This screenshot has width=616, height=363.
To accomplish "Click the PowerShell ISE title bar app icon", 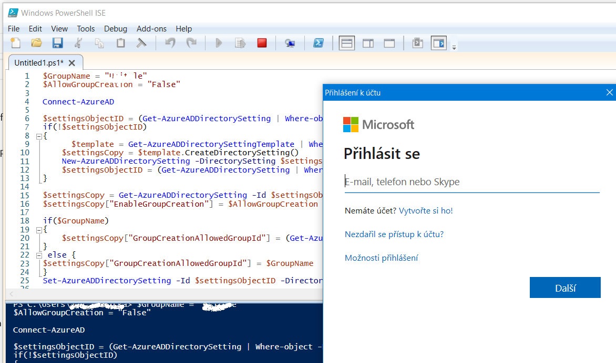I will coord(13,13).
